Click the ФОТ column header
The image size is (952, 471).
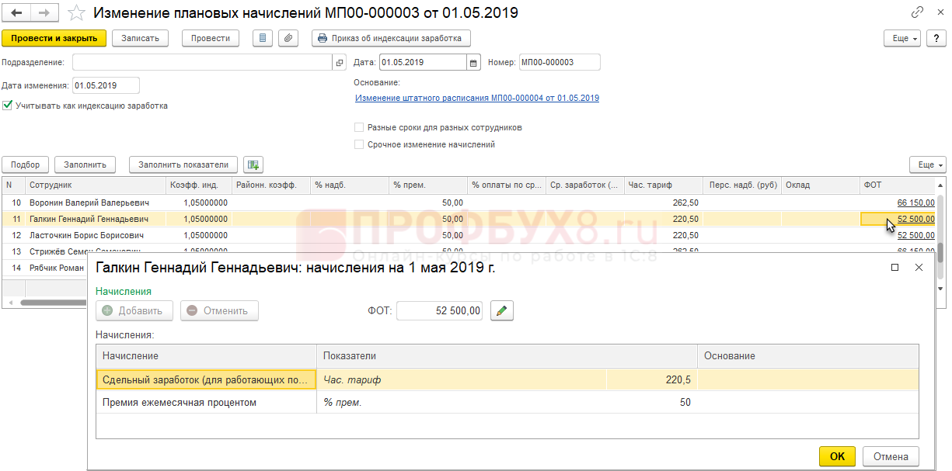[x=898, y=185]
